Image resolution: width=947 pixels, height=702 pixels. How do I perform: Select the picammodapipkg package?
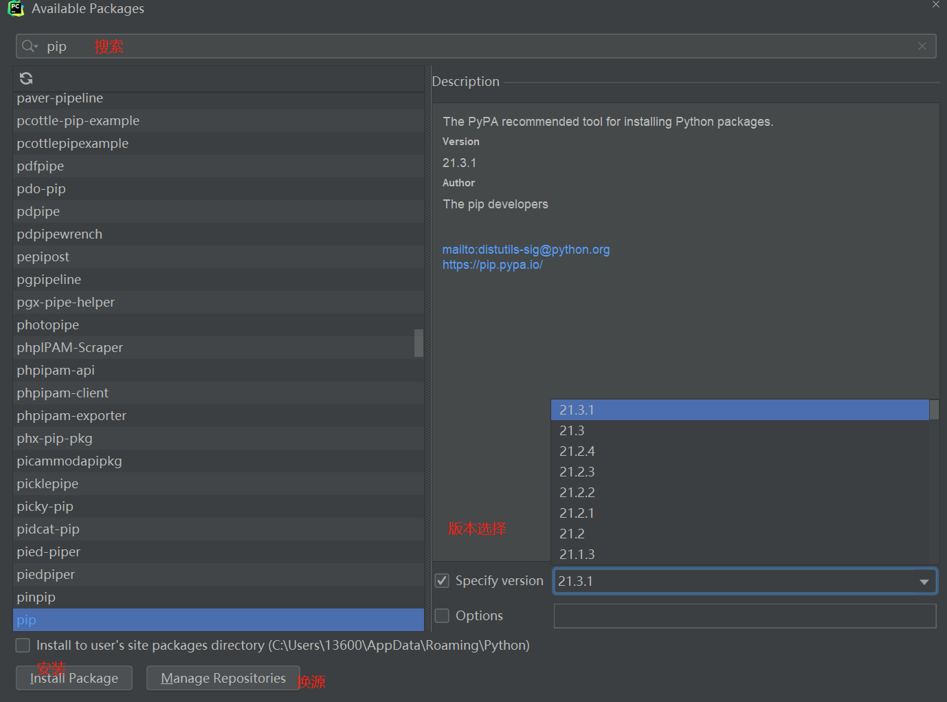(x=219, y=461)
